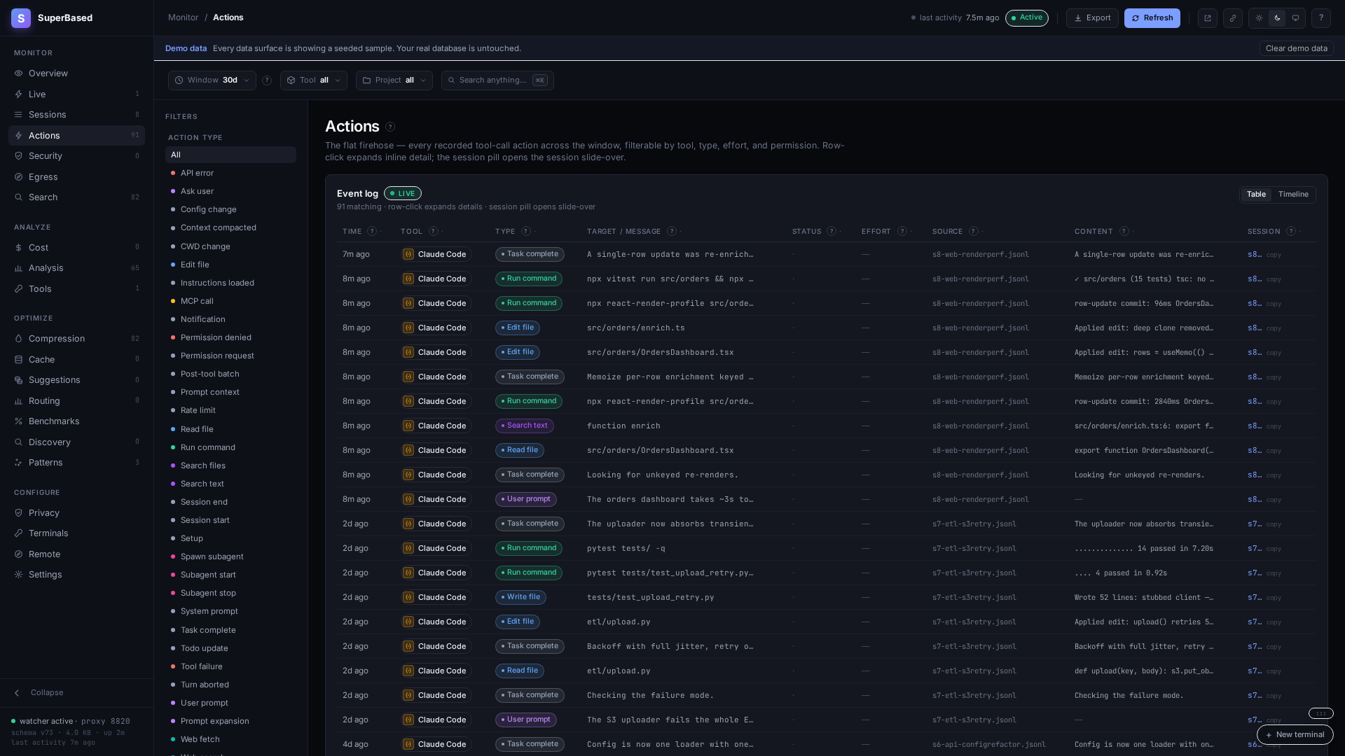Switch to light theme with sun icon

pos(1259,18)
